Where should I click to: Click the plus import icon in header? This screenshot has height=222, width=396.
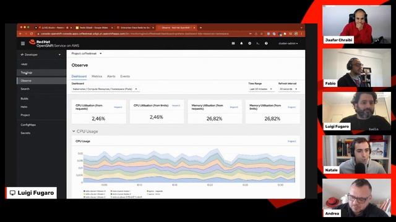click(x=249, y=43)
